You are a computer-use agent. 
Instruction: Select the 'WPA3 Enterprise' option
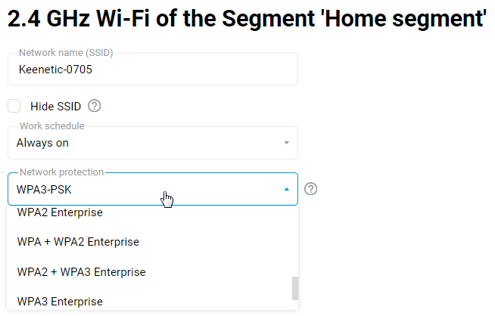[x=60, y=301]
